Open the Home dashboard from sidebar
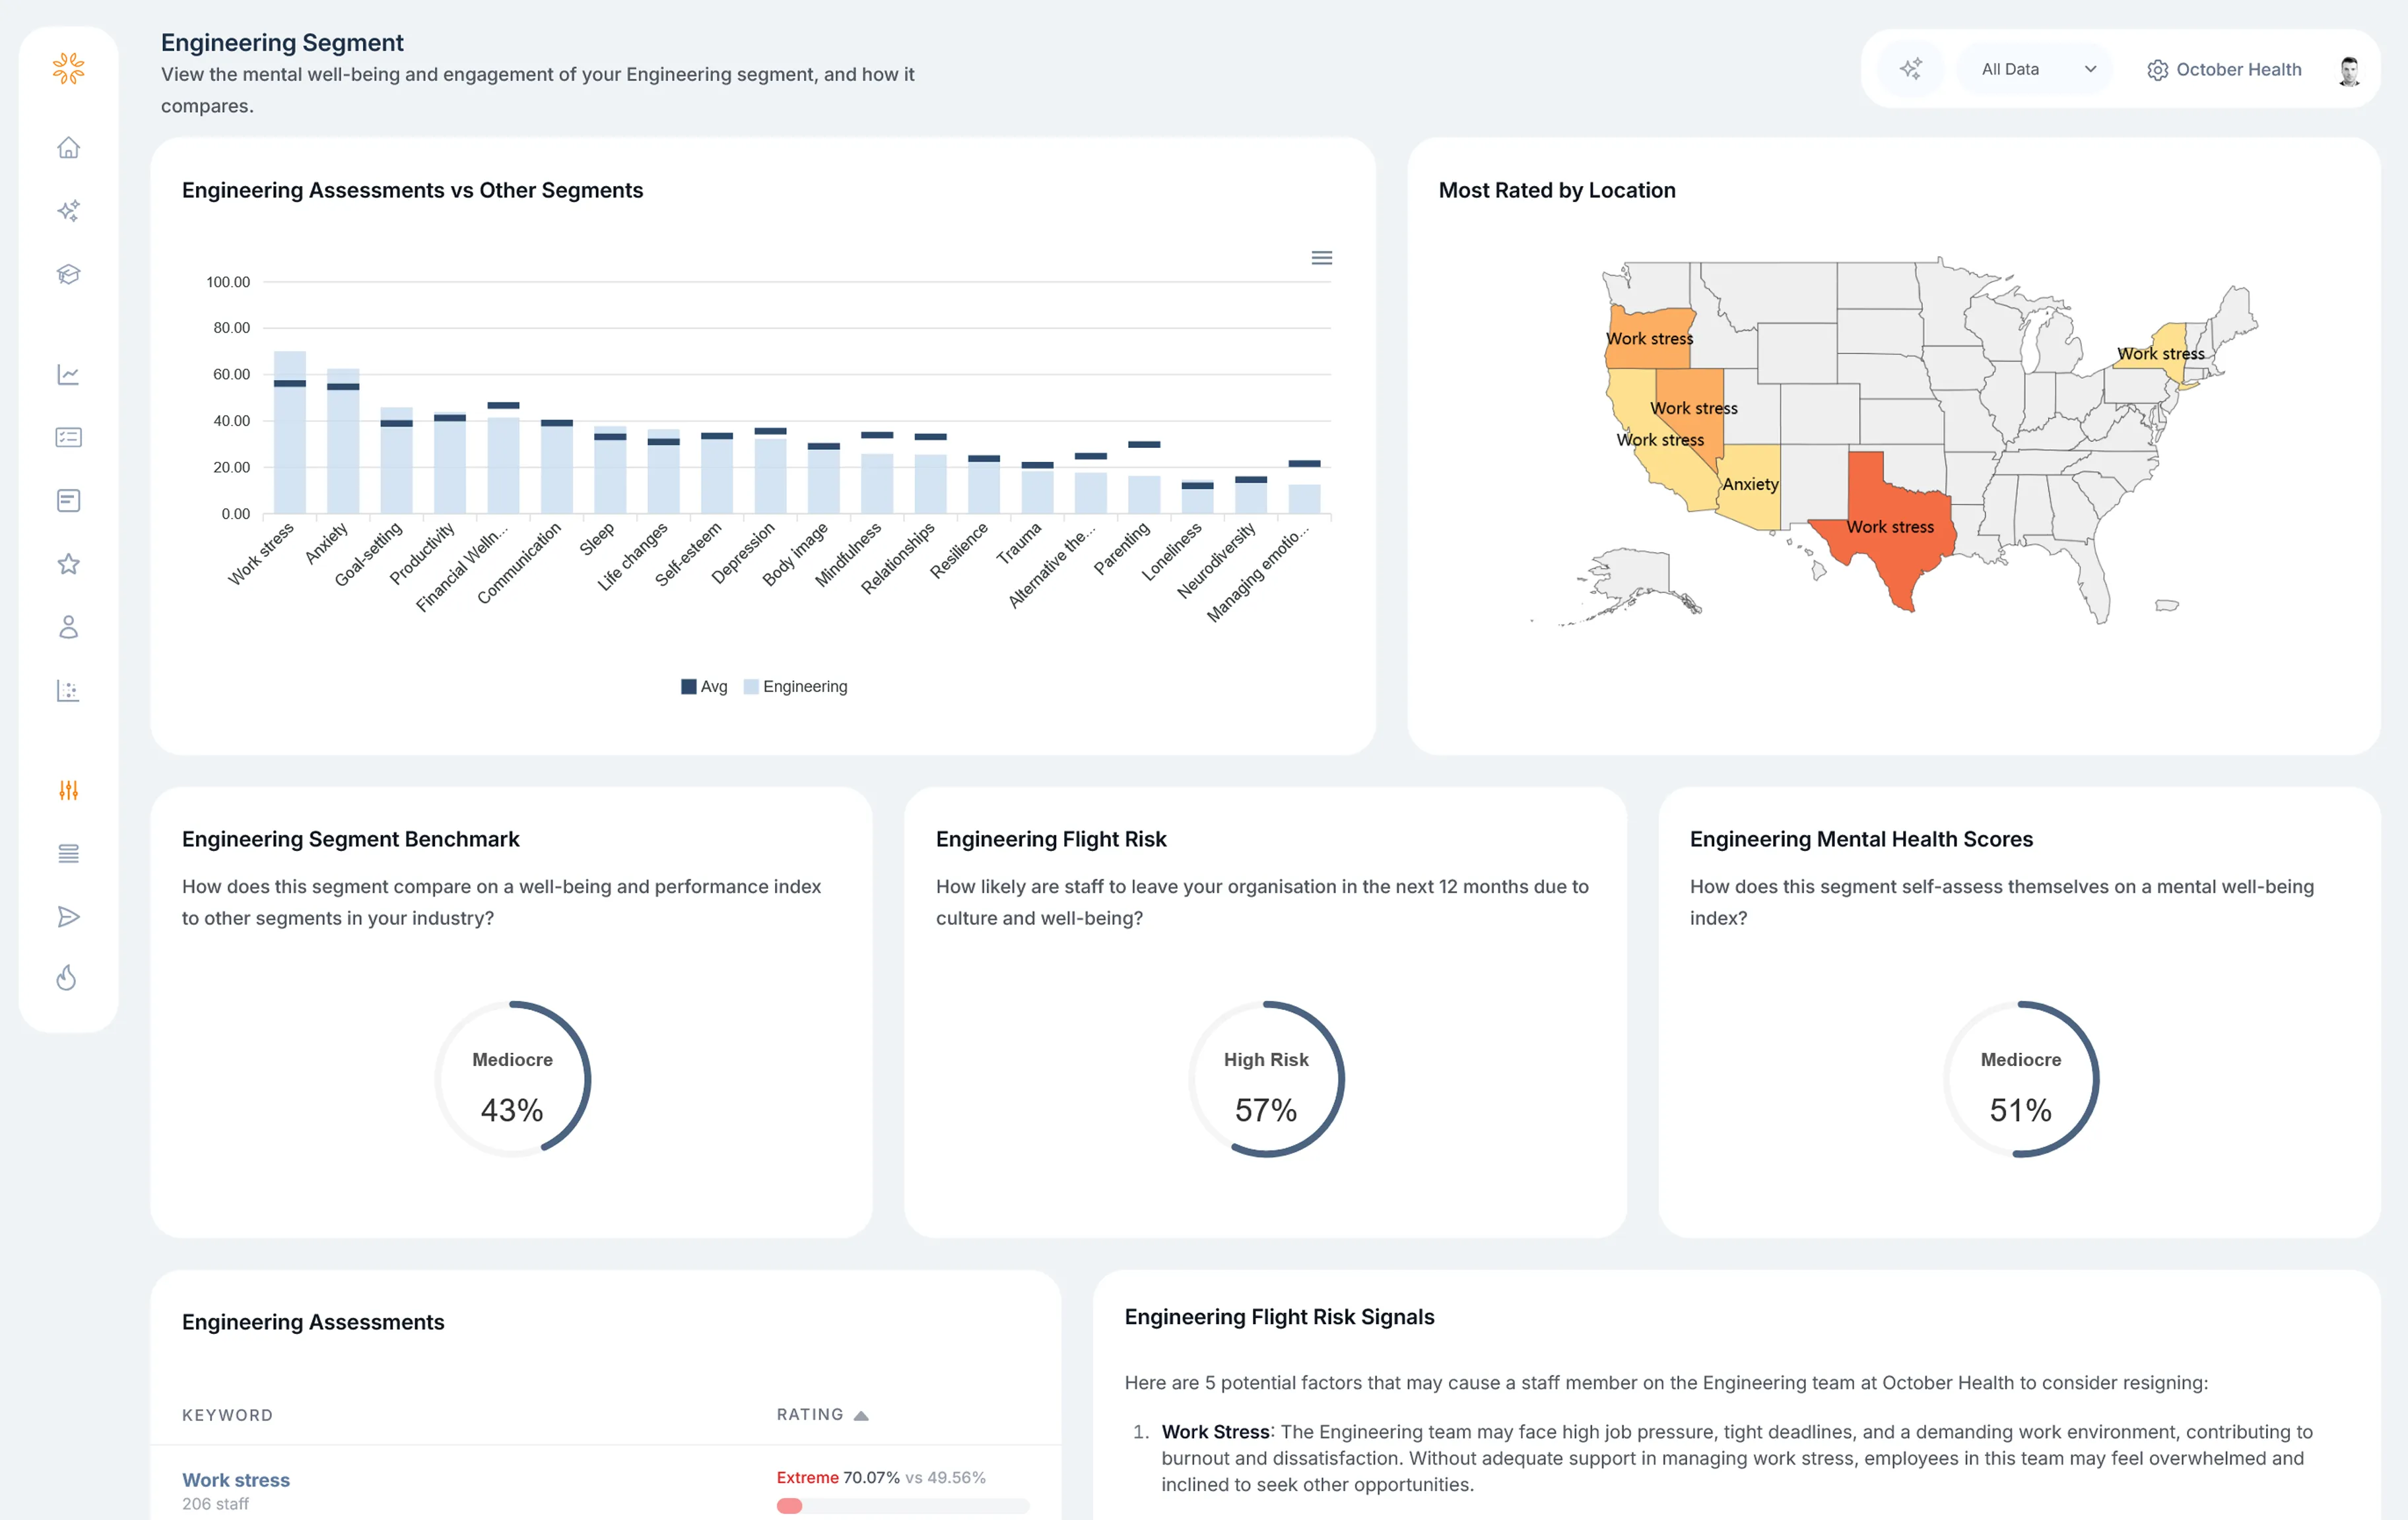The width and height of the screenshot is (2408, 1520). coord(68,147)
